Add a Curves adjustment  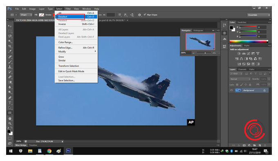(x=249, y=53)
